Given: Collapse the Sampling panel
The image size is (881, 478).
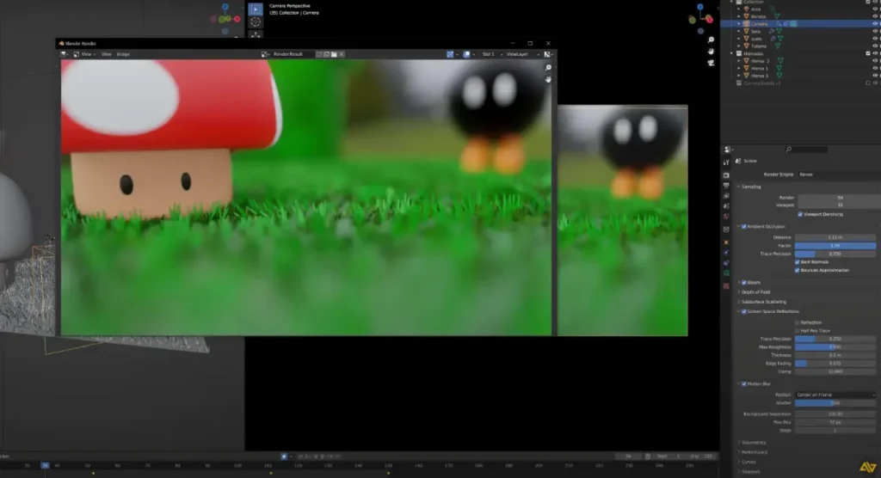Looking at the screenshot, I should click(750, 187).
